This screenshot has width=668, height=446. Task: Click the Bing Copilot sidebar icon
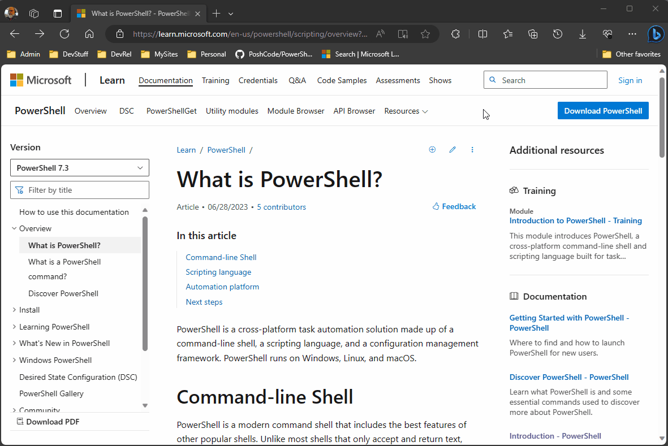click(x=656, y=34)
